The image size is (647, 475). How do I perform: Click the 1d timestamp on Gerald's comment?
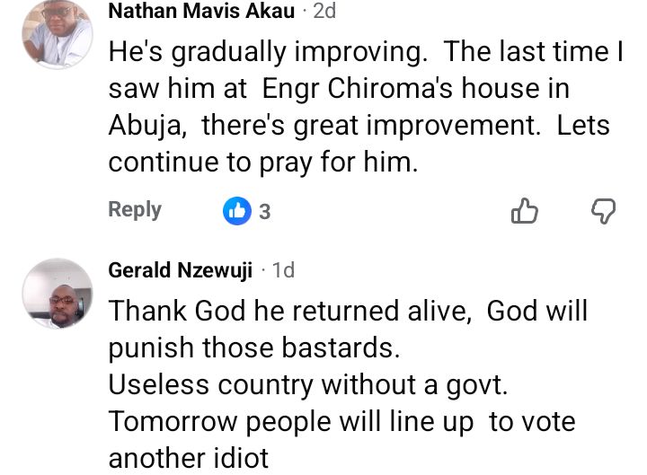tap(283, 270)
